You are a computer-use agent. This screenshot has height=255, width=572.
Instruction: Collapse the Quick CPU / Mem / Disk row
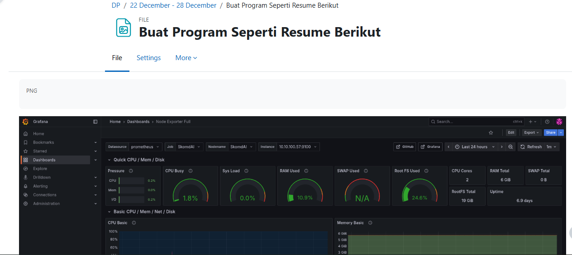point(109,160)
